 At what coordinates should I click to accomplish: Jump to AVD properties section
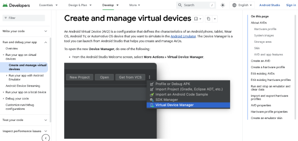coord(261,105)
